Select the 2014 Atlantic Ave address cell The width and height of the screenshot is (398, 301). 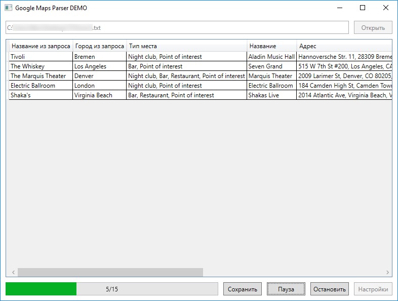(x=344, y=95)
